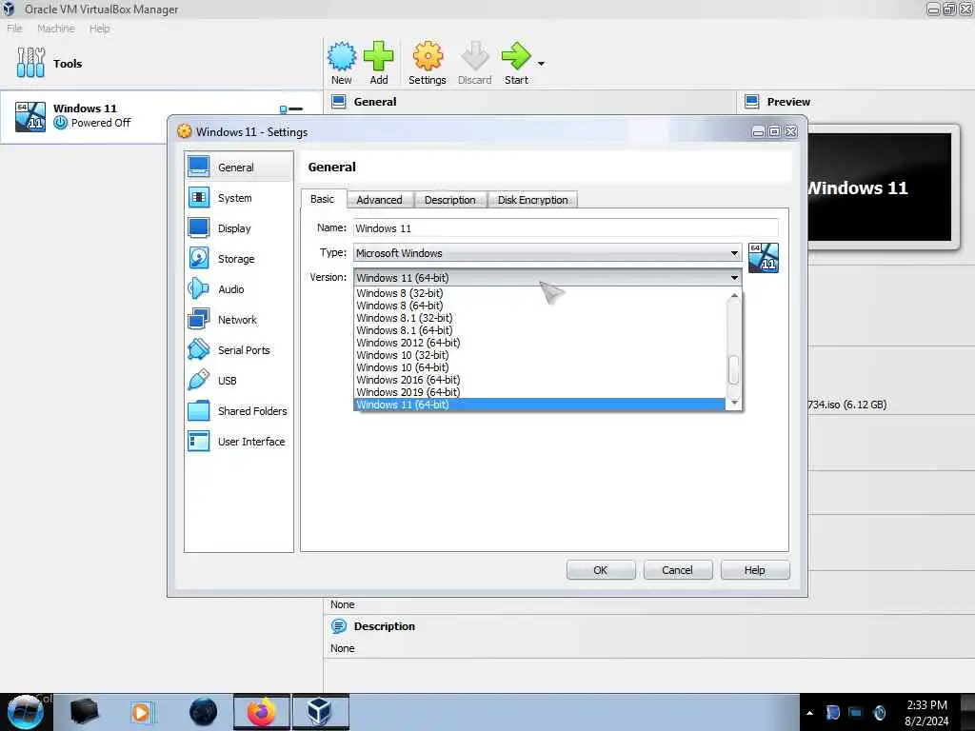Choose Windows 2019 (64-bit) from list
This screenshot has height=731, width=975.
[539, 392]
